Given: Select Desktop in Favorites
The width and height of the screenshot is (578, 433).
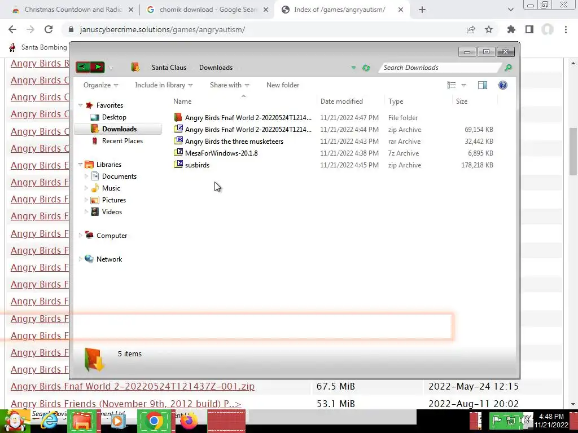Looking at the screenshot, I should (114, 117).
